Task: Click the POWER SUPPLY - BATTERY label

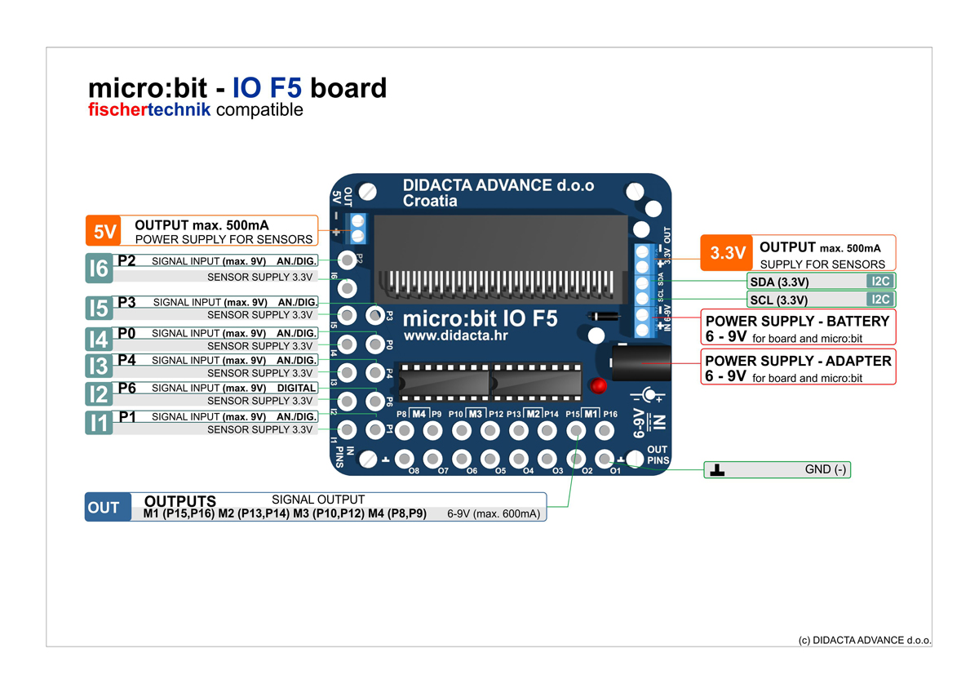Action: [797, 322]
